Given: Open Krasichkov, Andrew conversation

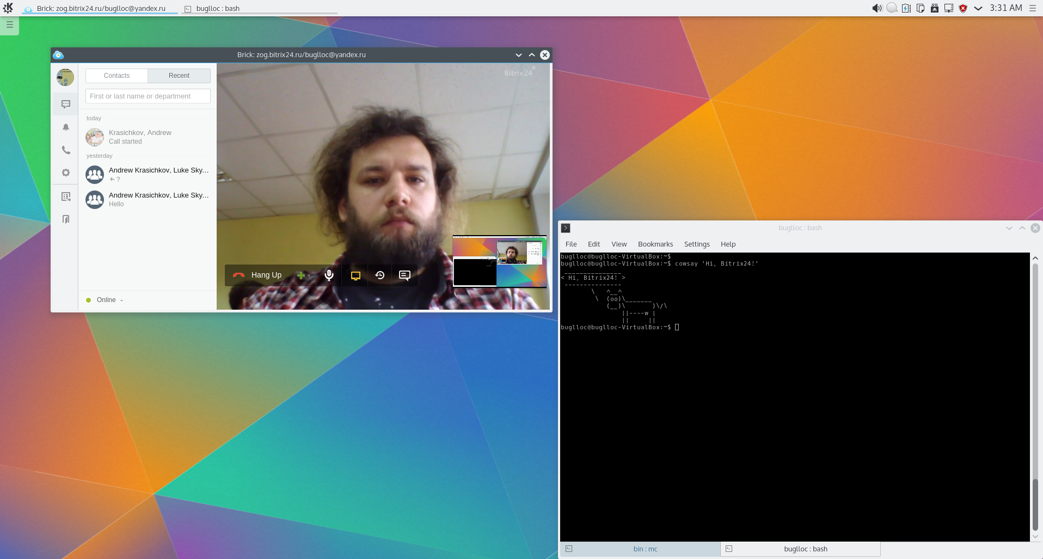Looking at the screenshot, I should pos(148,137).
